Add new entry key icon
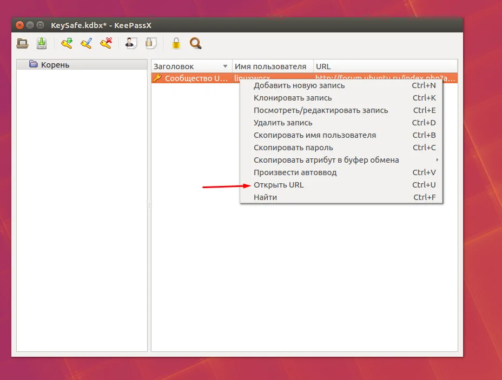 point(67,43)
